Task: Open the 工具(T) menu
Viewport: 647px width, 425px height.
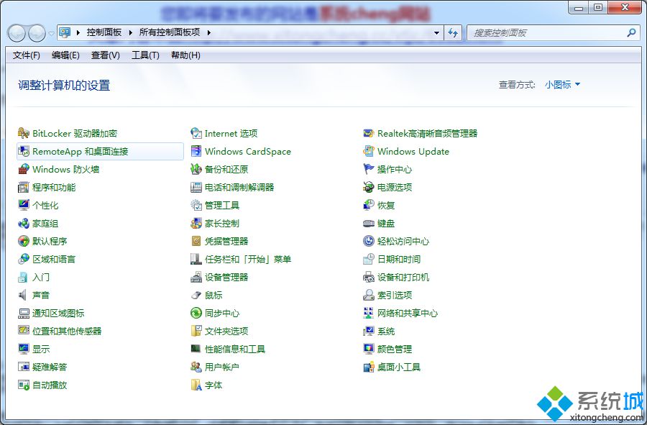Action: 145,55
